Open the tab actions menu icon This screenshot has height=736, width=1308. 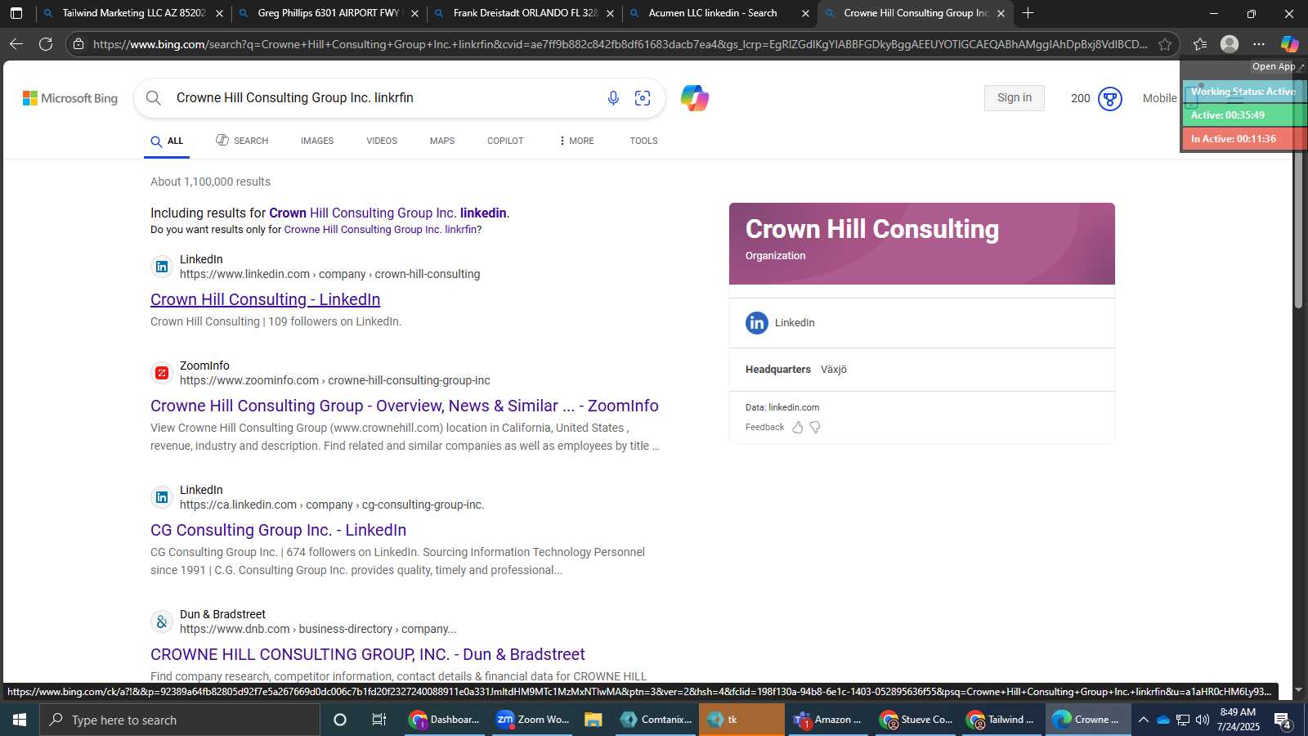coord(16,13)
